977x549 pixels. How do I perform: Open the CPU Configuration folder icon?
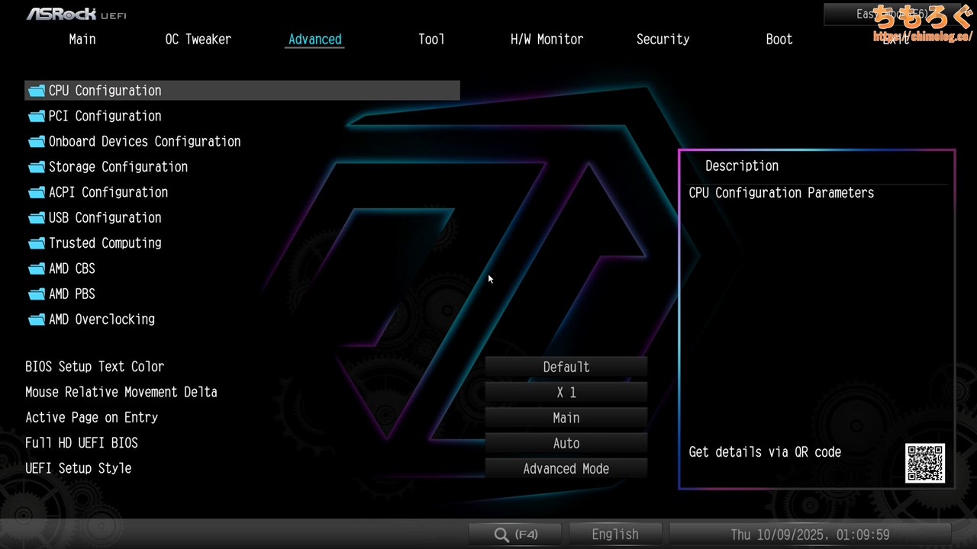(x=37, y=91)
